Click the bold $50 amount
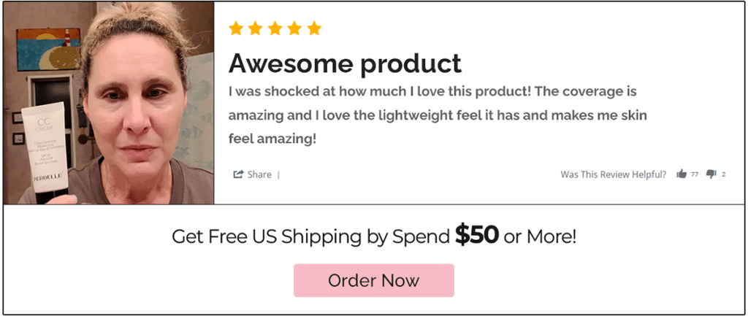Image resolution: width=748 pixels, height=316 pixels. pyautogui.click(x=477, y=234)
